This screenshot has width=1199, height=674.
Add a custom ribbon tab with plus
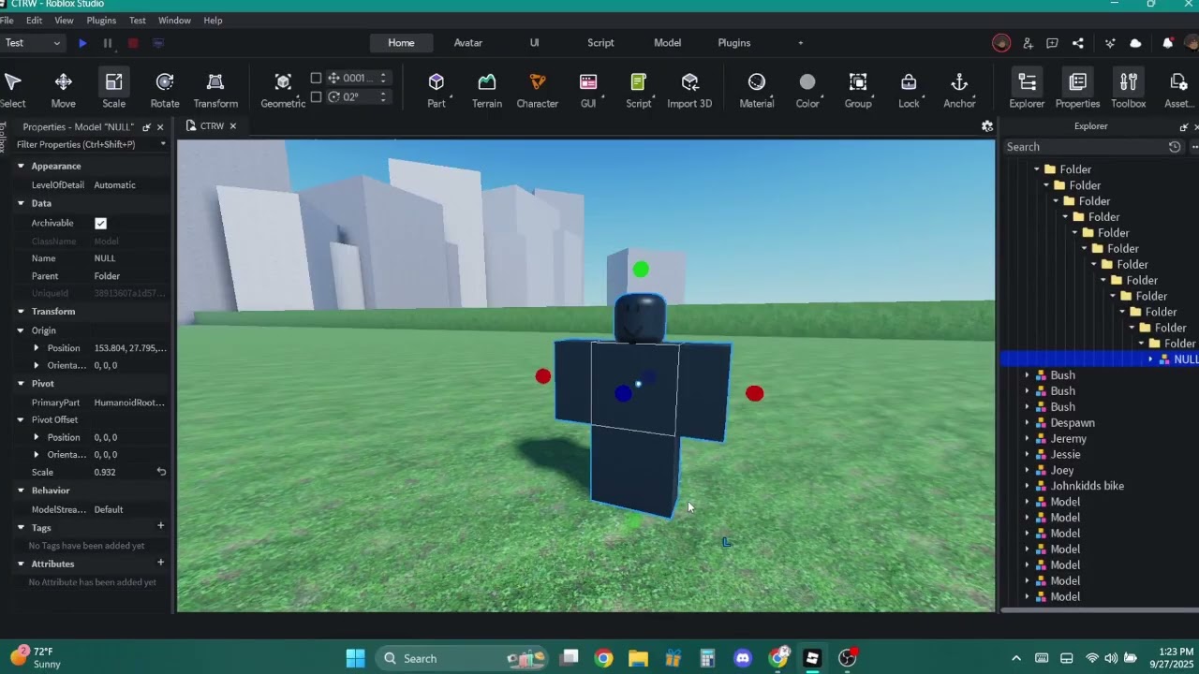[x=800, y=43]
